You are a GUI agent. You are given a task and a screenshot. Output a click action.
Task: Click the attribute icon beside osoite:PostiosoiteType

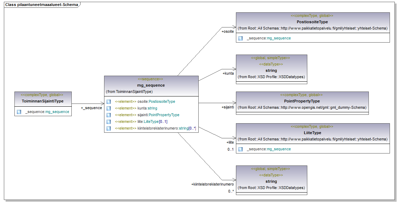[x=109, y=102]
